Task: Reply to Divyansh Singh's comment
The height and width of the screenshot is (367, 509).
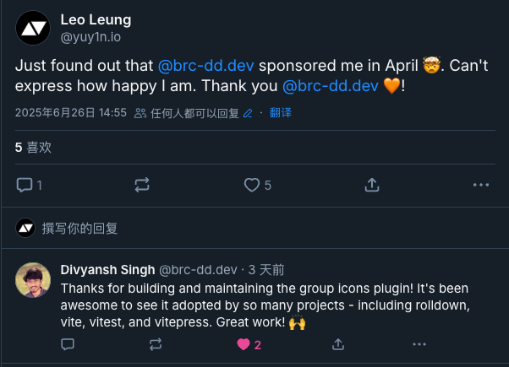Action: point(68,344)
